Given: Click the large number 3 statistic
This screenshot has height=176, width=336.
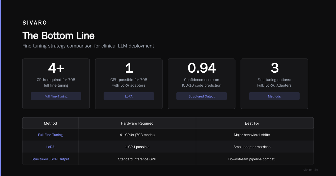Looking at the screenshot, I should point(274,68).
